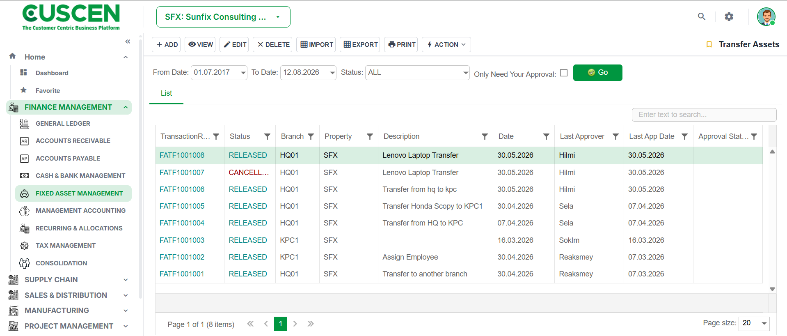This screenshot has width=787, height=336.
Task: Click the search magnifier icon in header
Action: pos(702,16)
